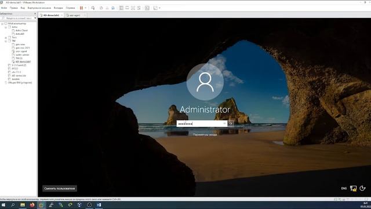The width and height of the screenshot is (371, 209).
Task: Open the taskbar clock and date
Action: (x=366, y=205)
